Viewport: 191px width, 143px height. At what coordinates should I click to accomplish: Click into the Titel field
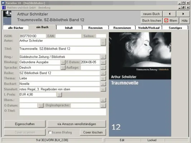[x=63, y=50]
